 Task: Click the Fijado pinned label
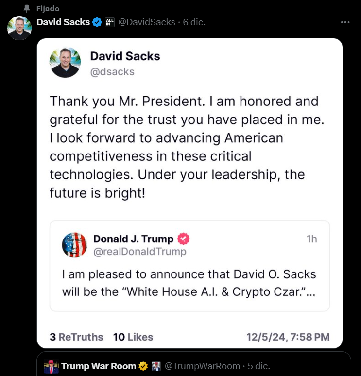pyautogui.click(x=48, y=9)
